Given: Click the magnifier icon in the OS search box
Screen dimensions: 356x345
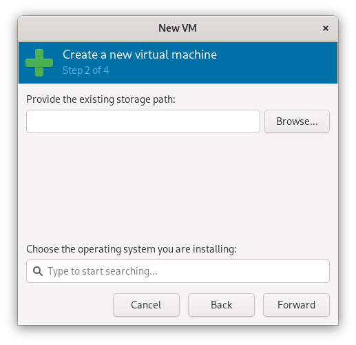Looking at the screenshot, I should click(38, 271).
